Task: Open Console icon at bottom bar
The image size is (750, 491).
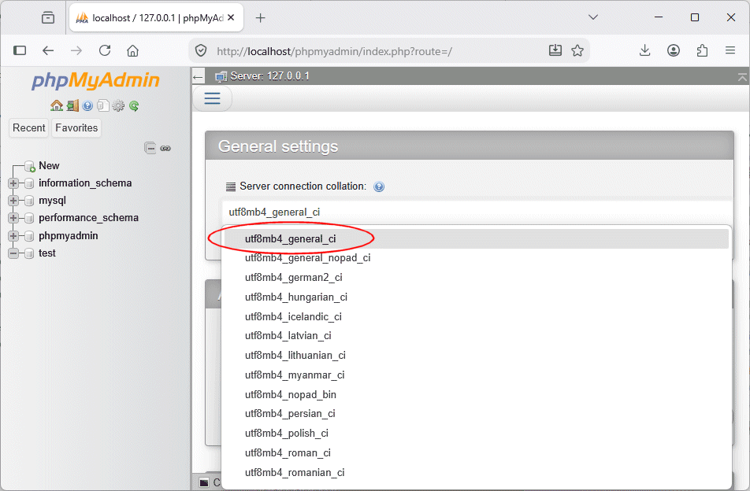Action: 205,482
